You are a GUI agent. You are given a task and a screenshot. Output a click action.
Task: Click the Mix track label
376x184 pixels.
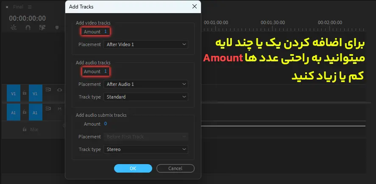[x=34, y=129]
